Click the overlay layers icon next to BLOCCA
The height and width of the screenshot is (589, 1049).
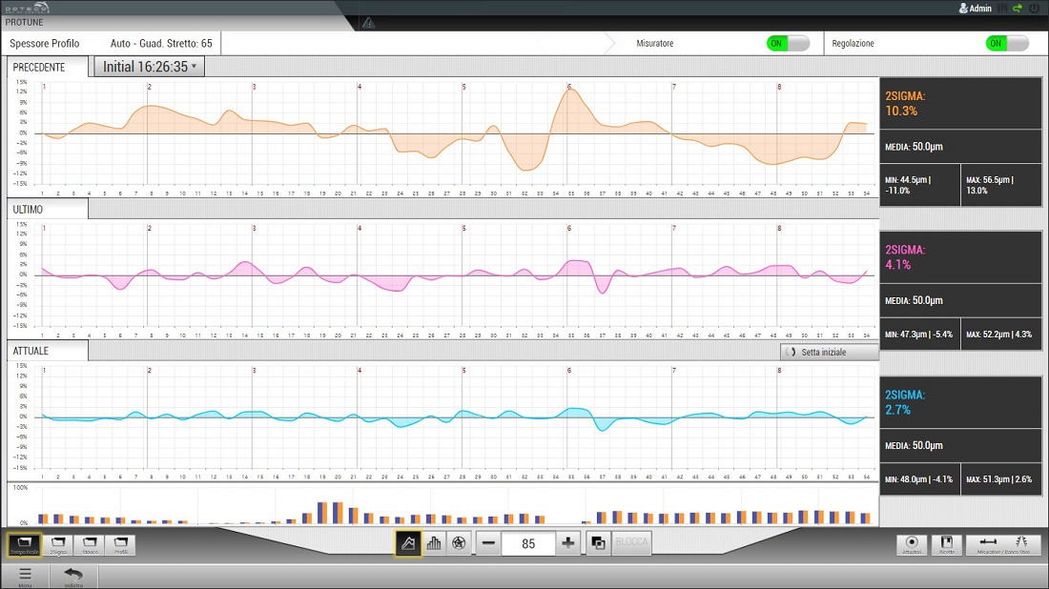click(x=598, y=543)
